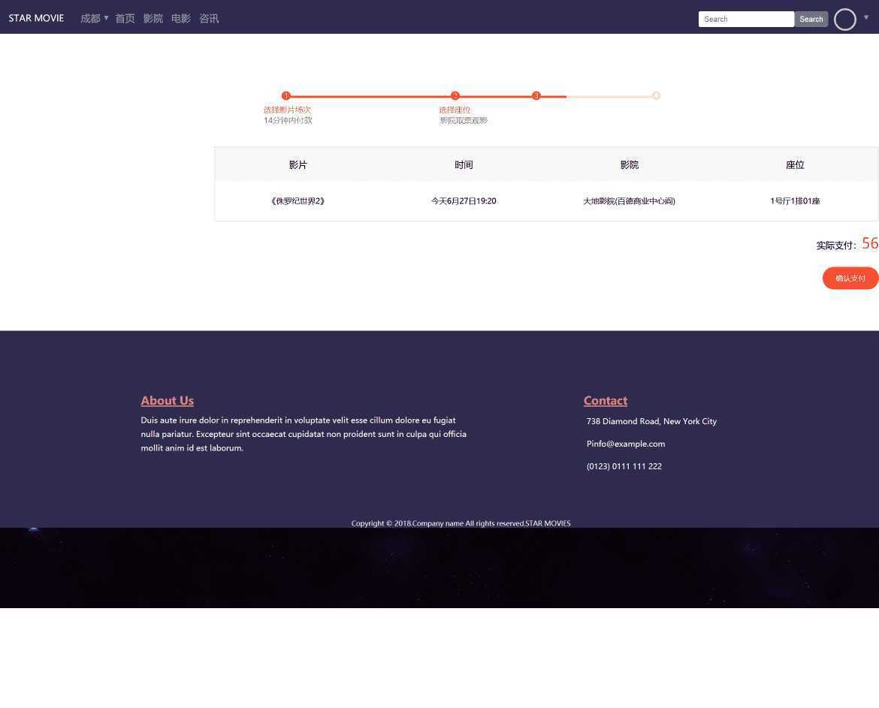Focus the Search input field
This screenshot has width=879, height=708.
745,19
